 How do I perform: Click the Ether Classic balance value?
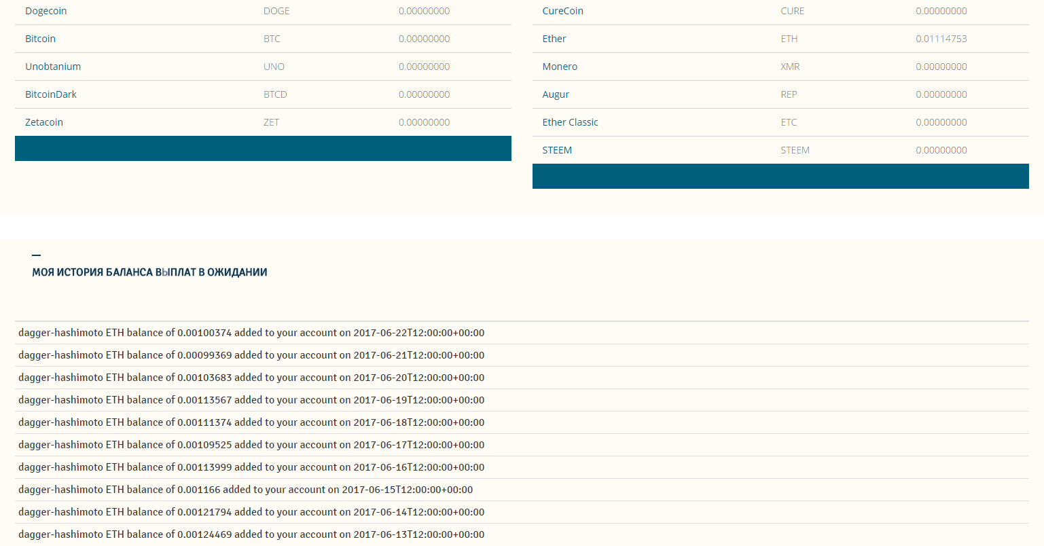tap(941, 122)
